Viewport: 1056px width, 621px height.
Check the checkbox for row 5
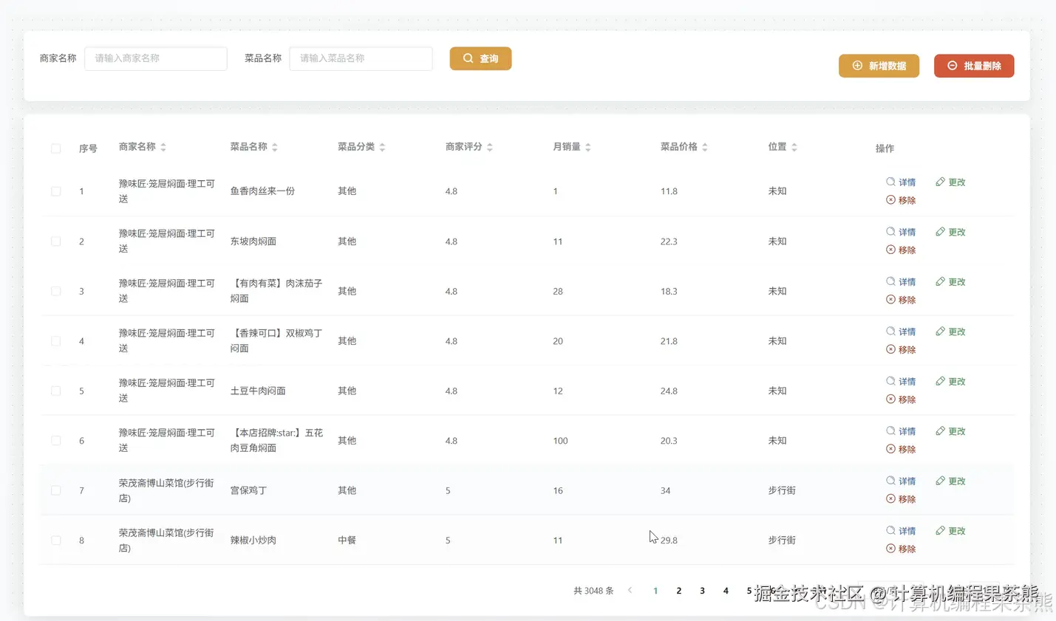[x=55, y=391]
